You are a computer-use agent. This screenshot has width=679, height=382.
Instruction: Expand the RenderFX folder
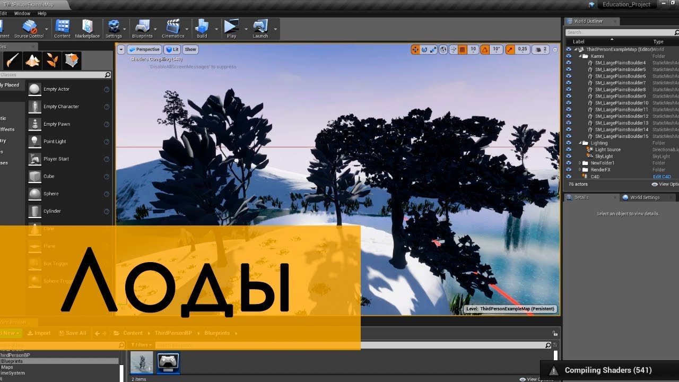(x=580, y=170)
